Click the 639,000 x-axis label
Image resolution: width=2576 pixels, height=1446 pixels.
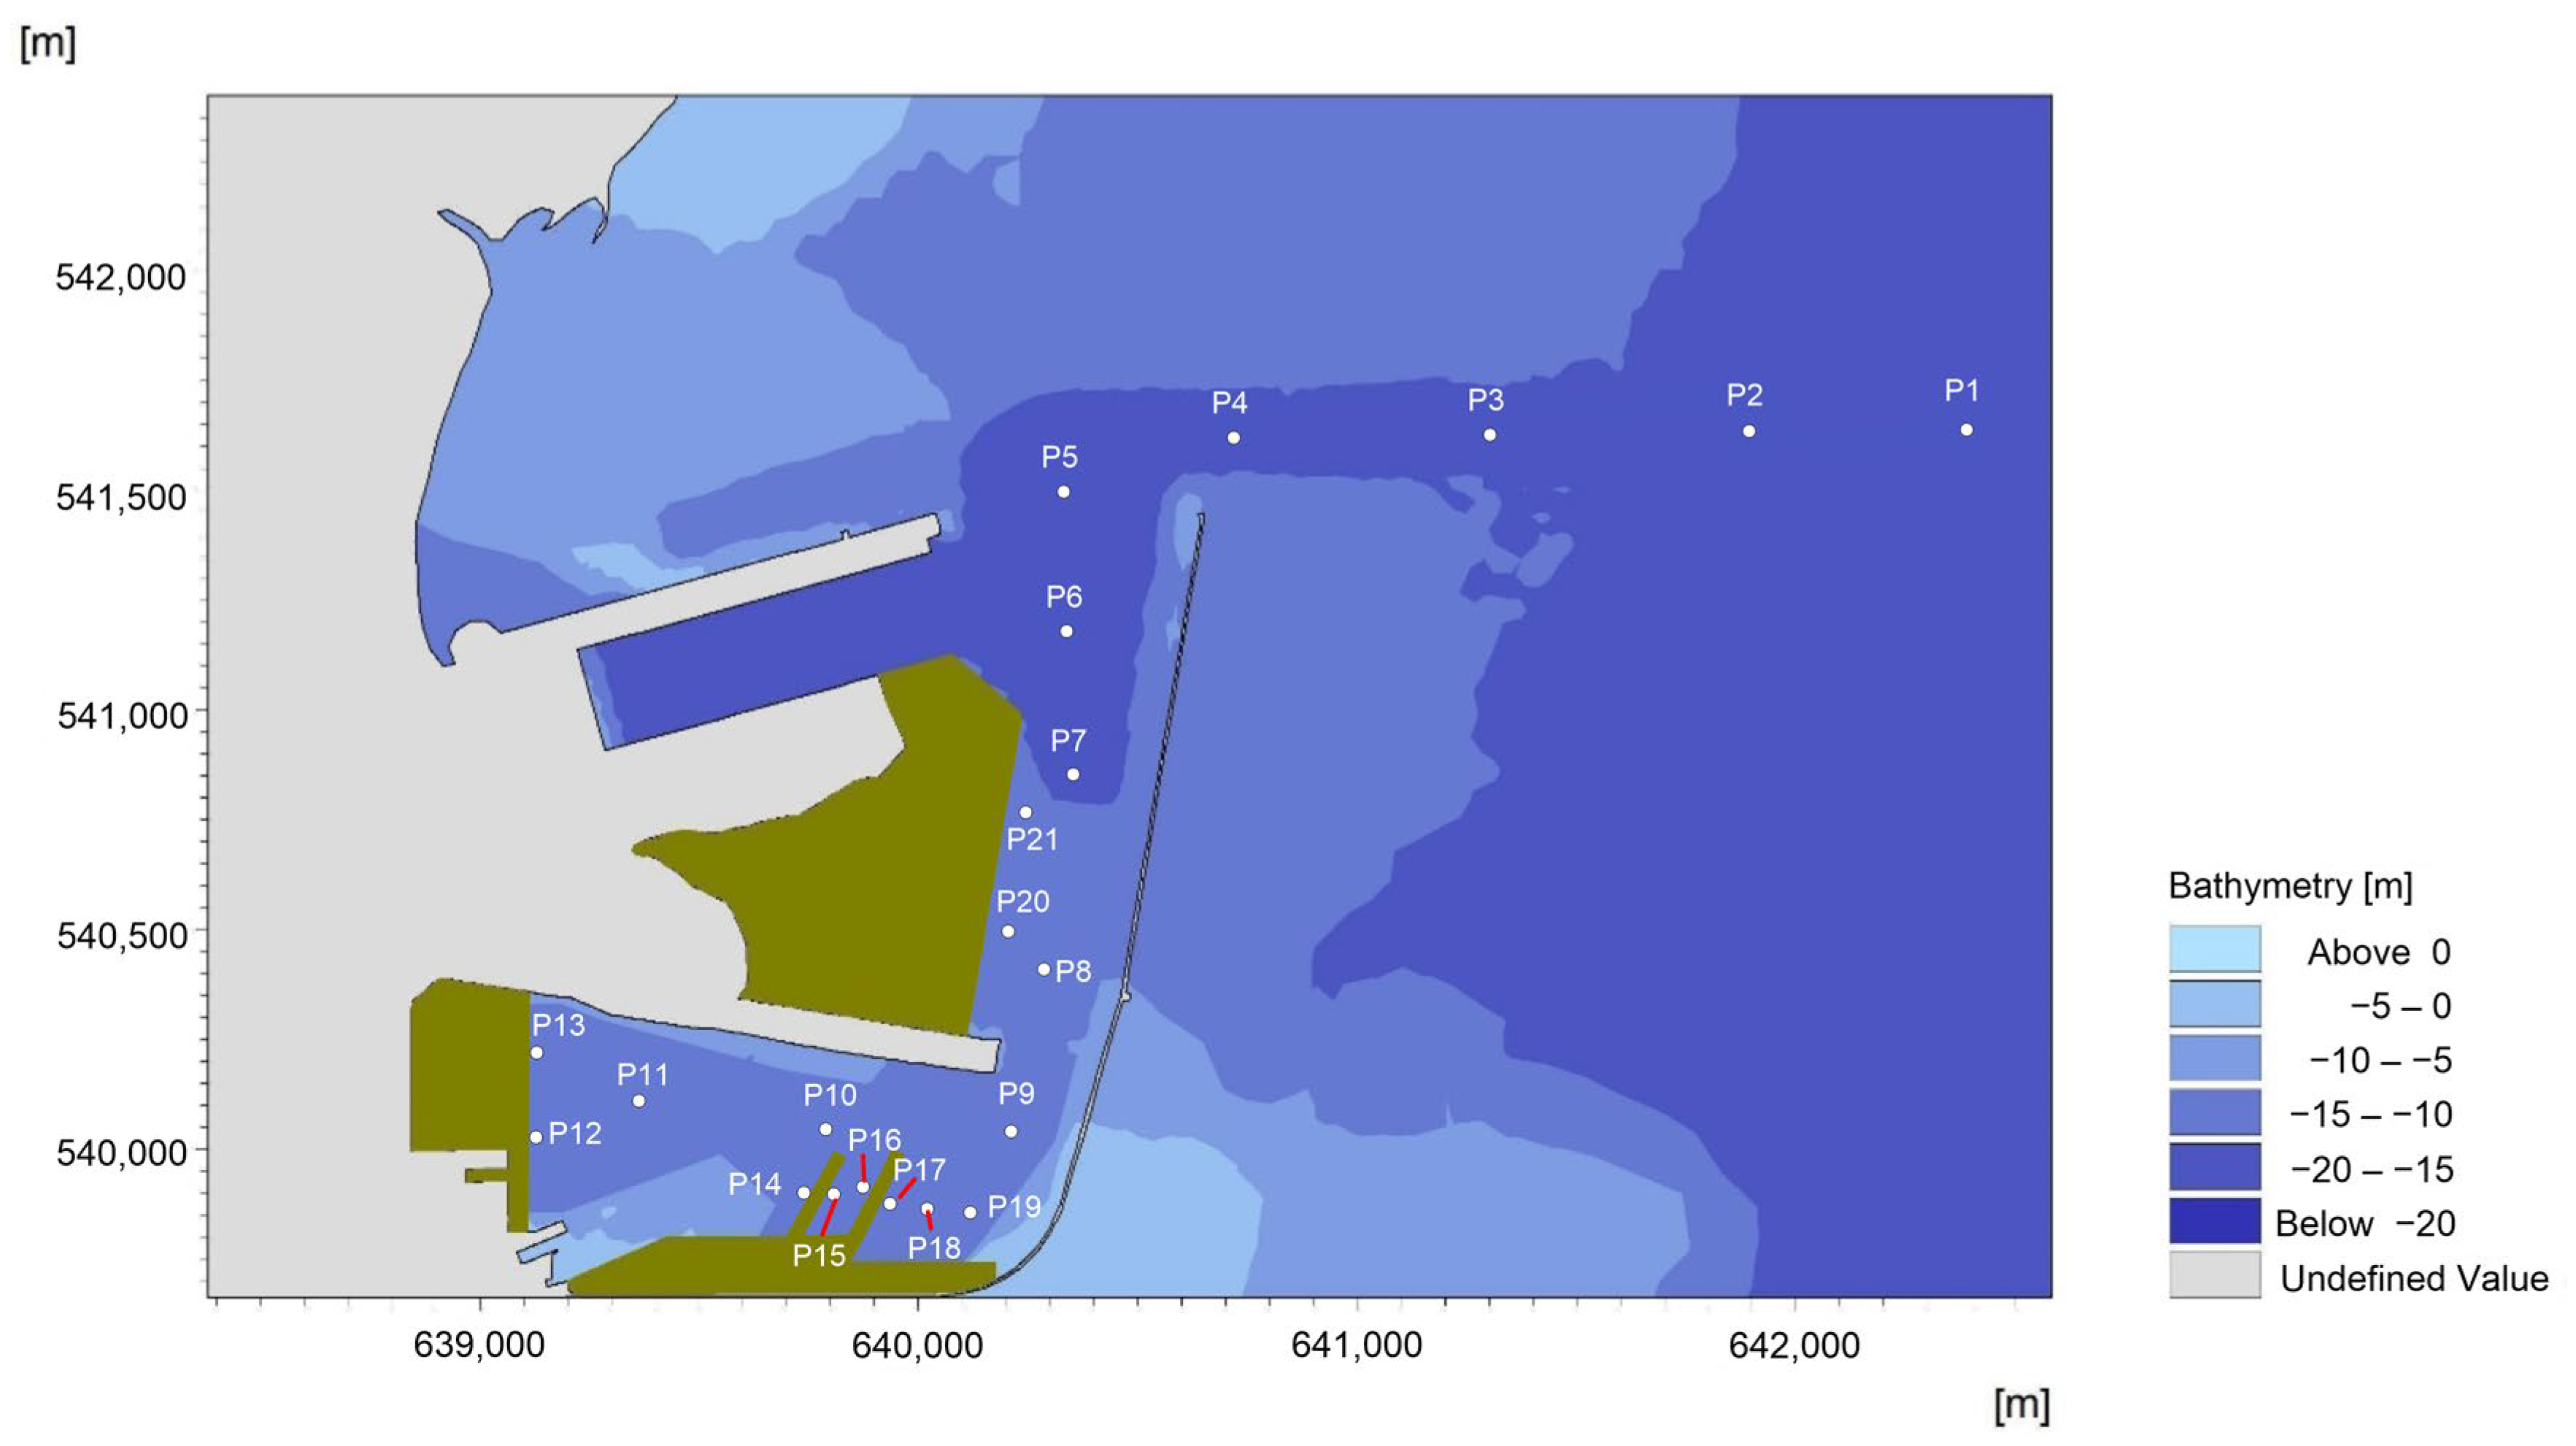479,1345
